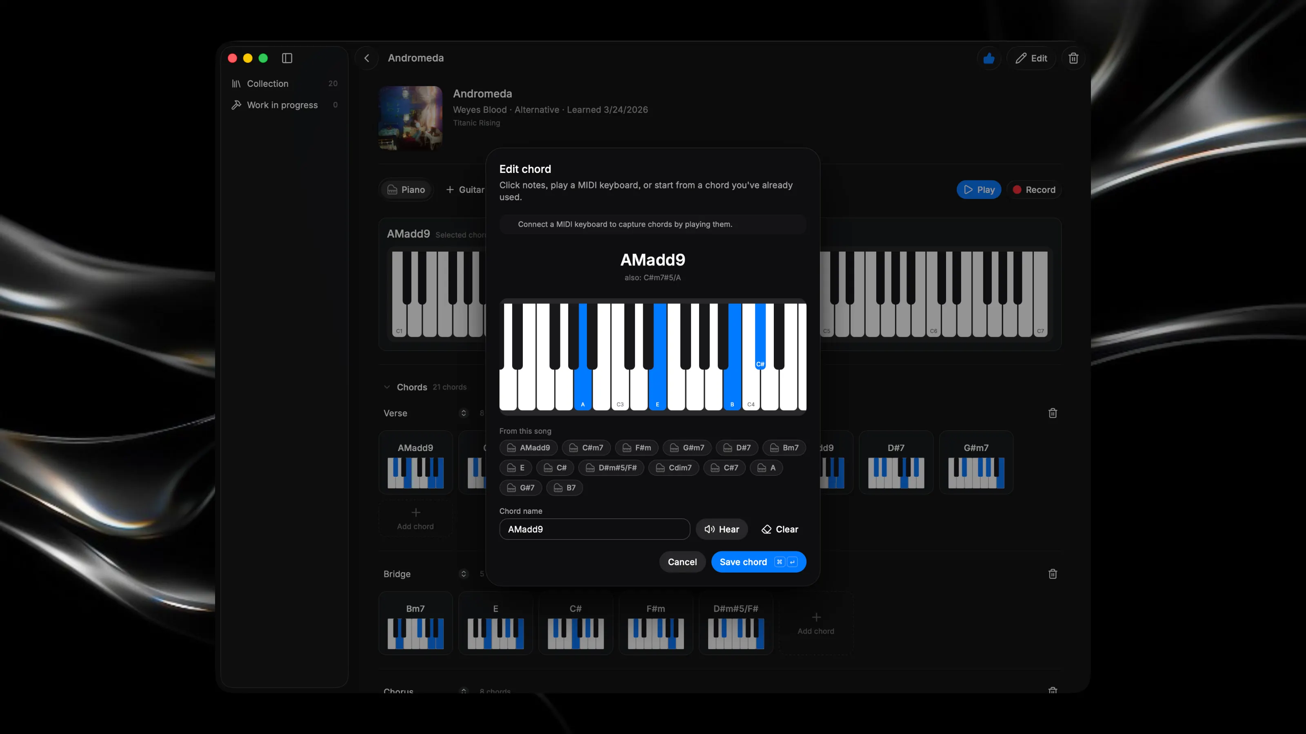Click the Chord name input field
The height and width of the screenshot is (734, 1306).
(594, 529)
